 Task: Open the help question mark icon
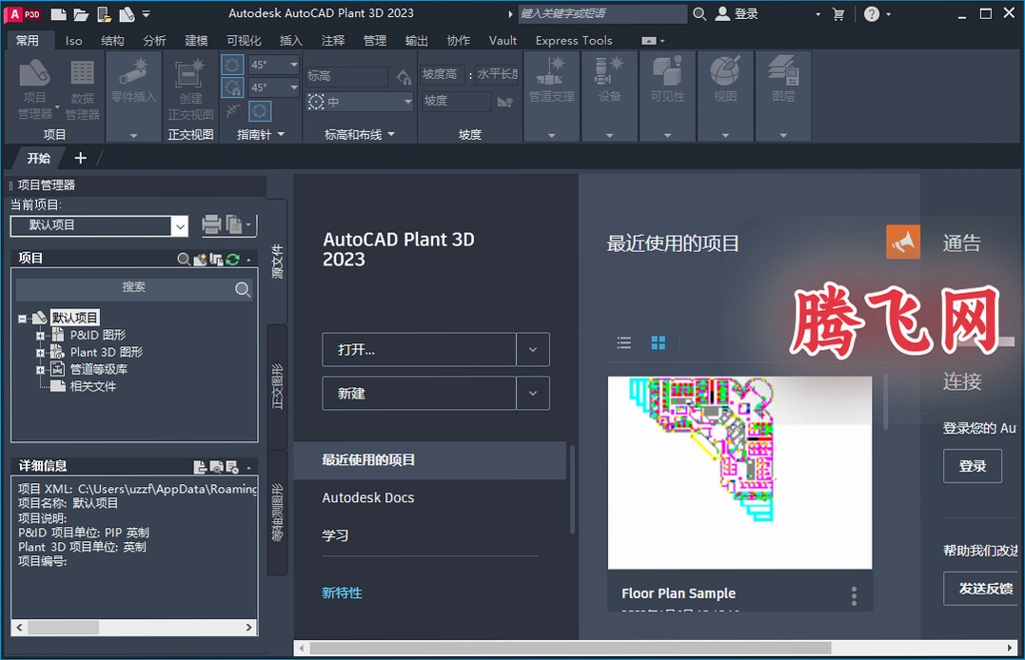pos(872,13)
